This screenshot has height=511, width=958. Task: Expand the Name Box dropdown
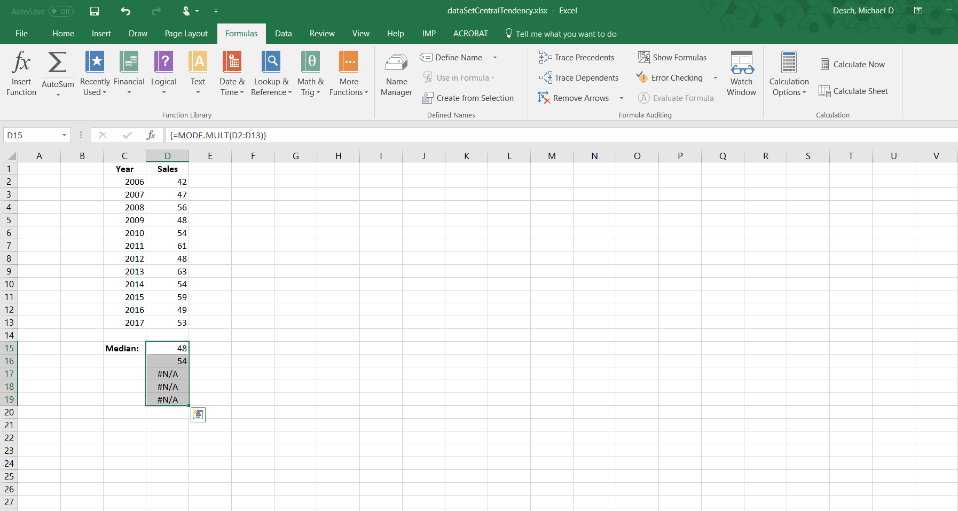[64, 136]
